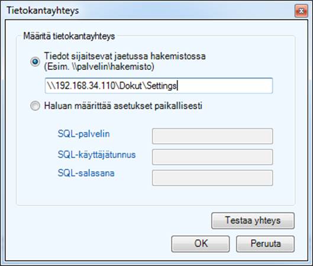This screenshot has height=266, width=313.
Task: Place cursor on '192.168.34.110' in the path field
Action: [85, 86]
